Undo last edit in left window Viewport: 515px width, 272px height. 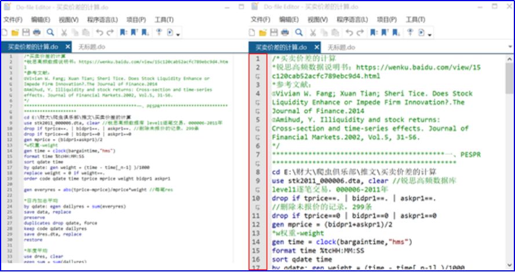pyautogui.click(x=100, y=32)
